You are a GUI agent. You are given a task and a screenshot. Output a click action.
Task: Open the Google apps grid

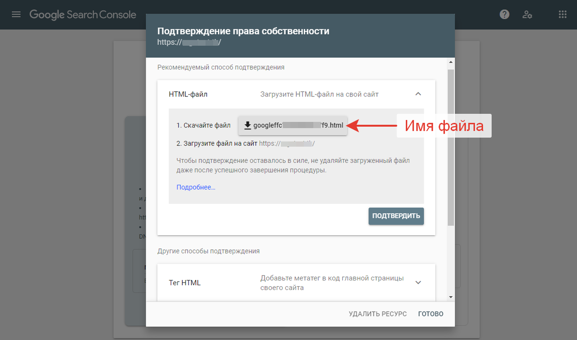coord(563,14)
